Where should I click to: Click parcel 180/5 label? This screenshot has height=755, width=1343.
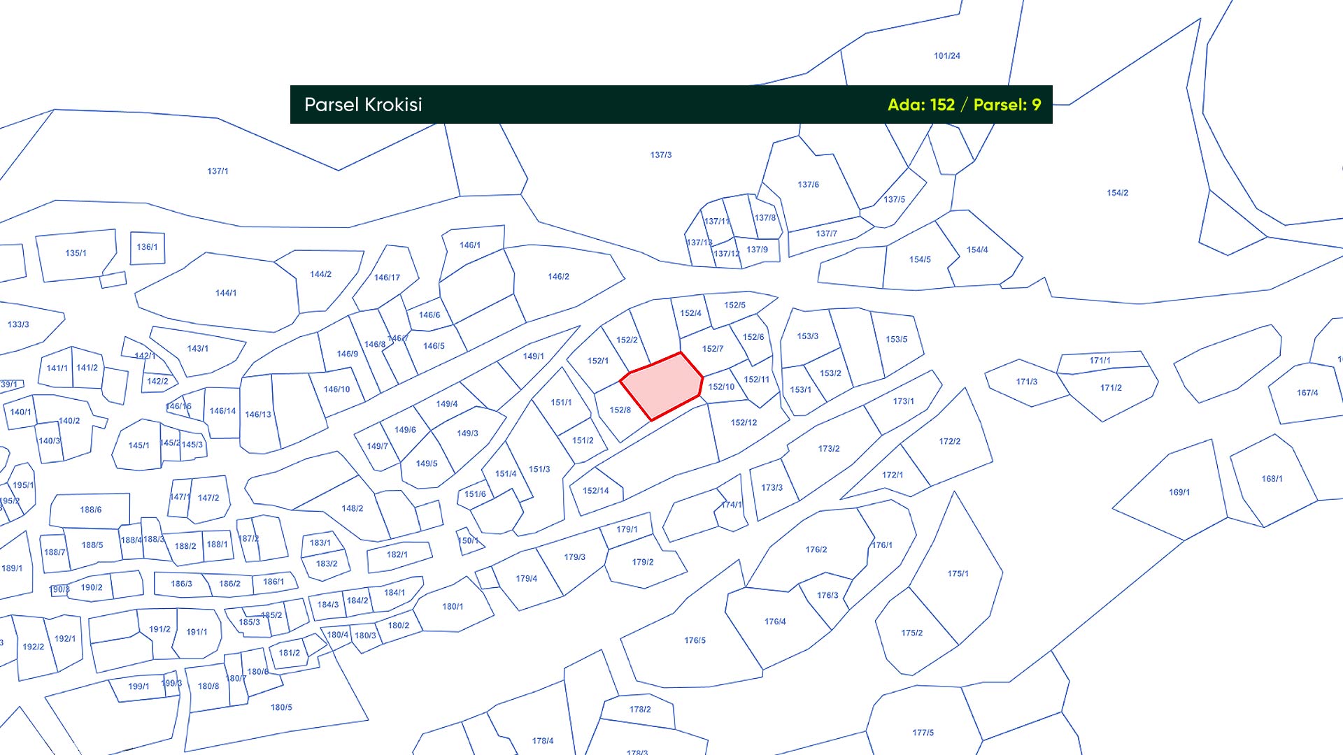281,707
